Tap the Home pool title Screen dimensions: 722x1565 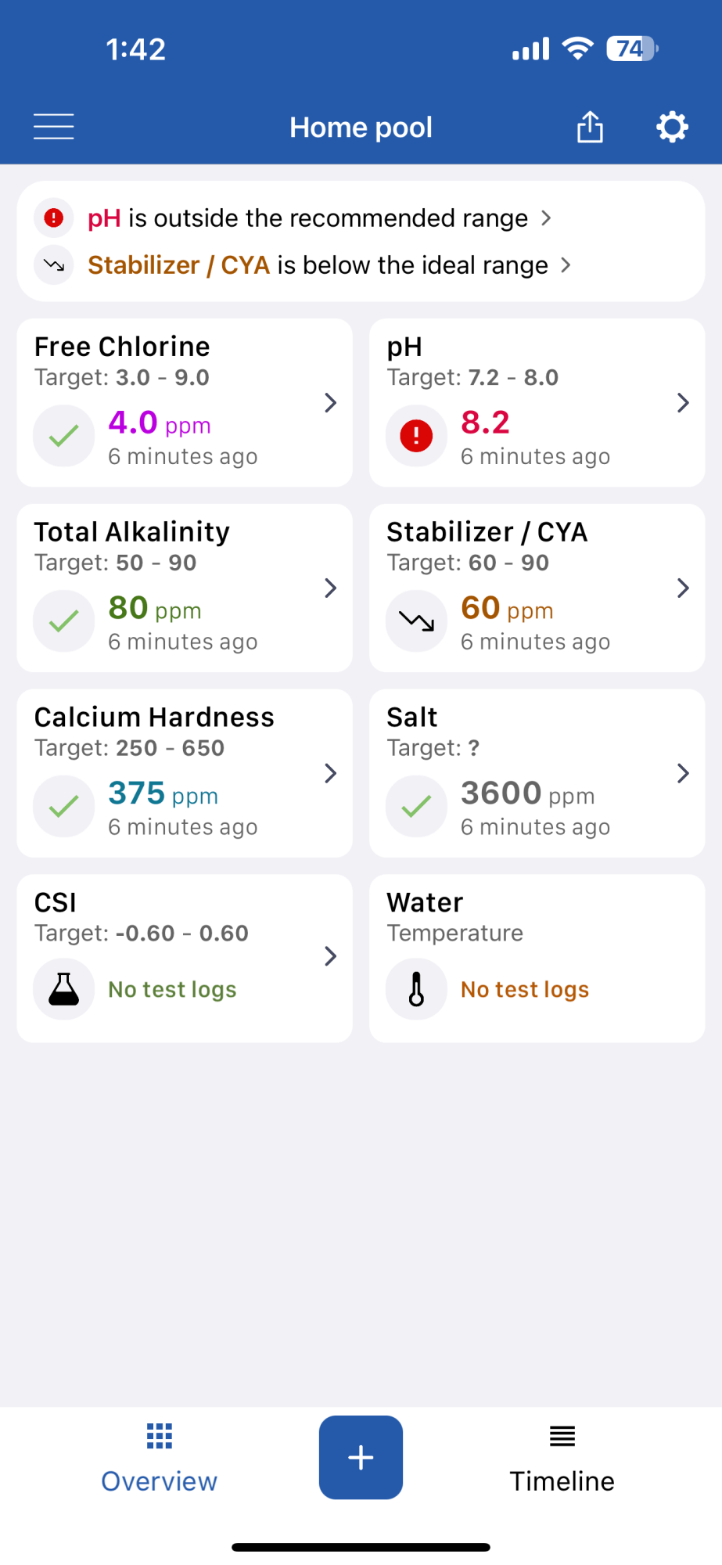point(361,128)
